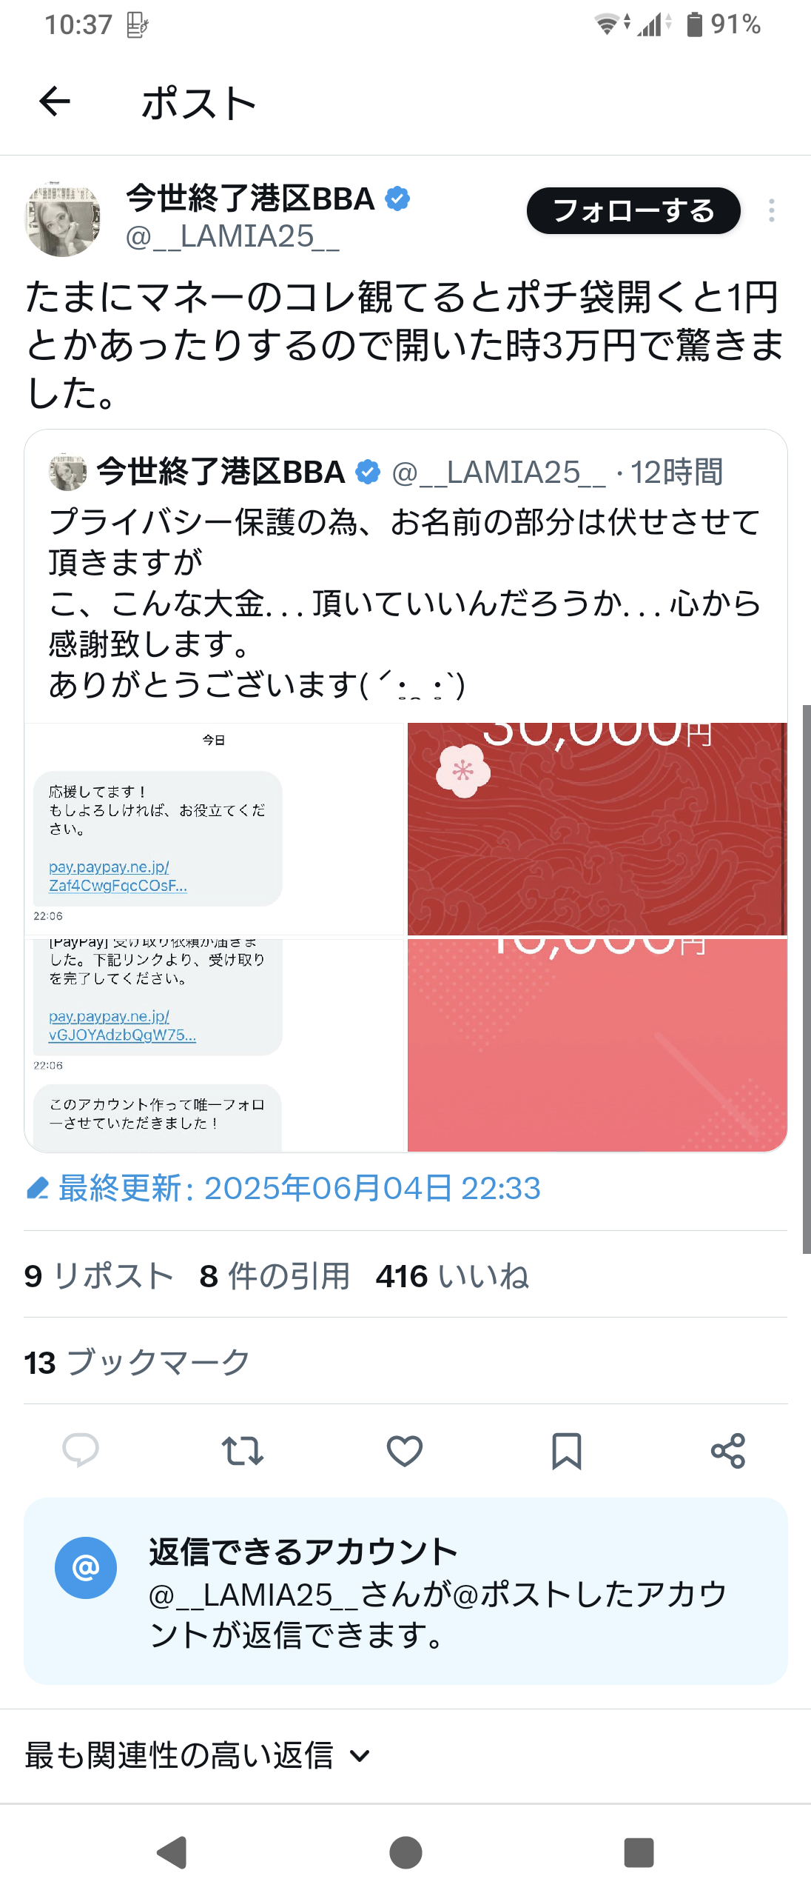Open the red 30,000円 PayPay image
This screenshot has width=811, height=1896.
coord(597,829)
